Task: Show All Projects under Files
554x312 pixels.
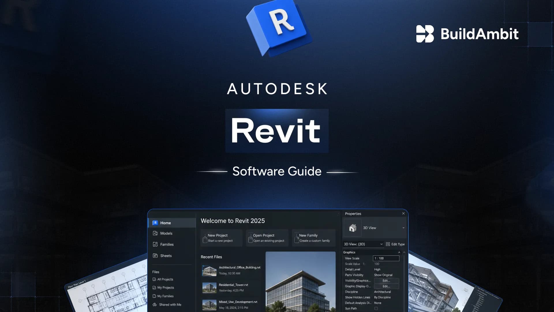Action: (163, 279)
